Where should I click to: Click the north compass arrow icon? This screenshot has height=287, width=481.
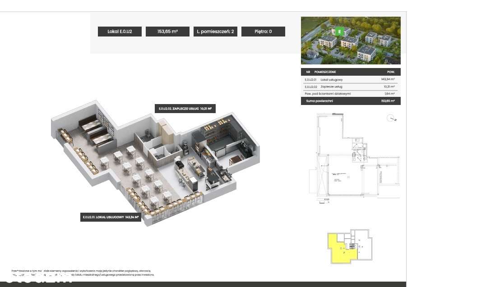click(x=391, y=118)
